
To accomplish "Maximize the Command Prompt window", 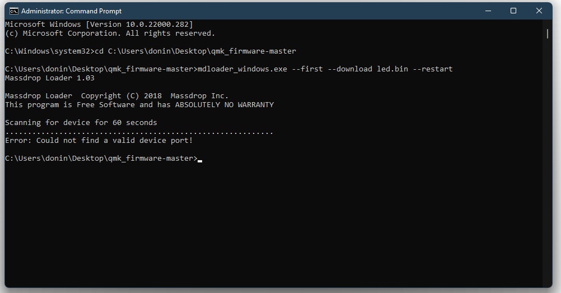I will (x=513, y=11).
